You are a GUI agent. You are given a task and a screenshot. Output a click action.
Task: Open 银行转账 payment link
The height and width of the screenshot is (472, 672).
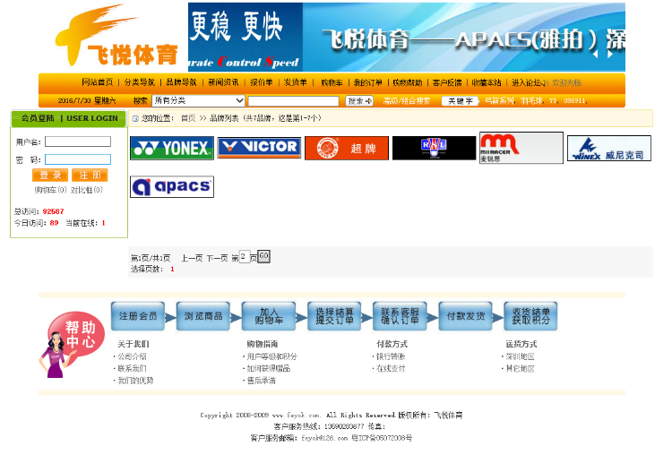click(x=391, y=356)
